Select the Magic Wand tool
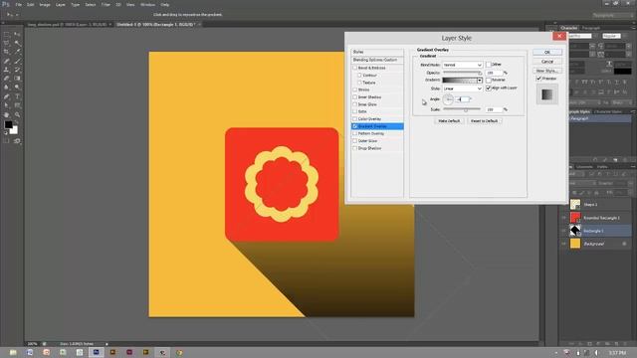Image resolution: width=637 pixels, height=358 pixels. tap(17, 43)
